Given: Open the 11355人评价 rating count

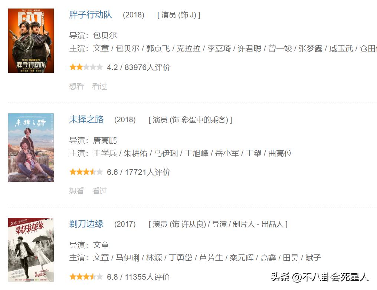Looking at the screenshot, I should (x=147, y=277).
